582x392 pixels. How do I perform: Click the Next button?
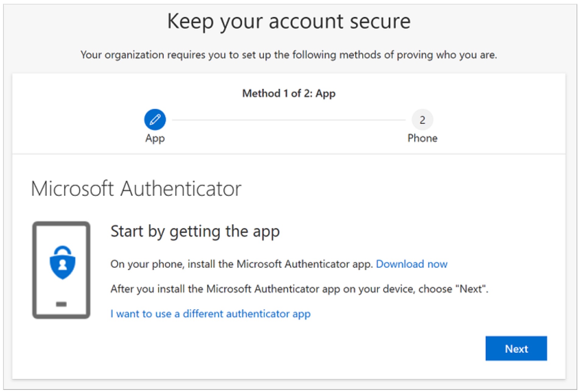point(516,349)
